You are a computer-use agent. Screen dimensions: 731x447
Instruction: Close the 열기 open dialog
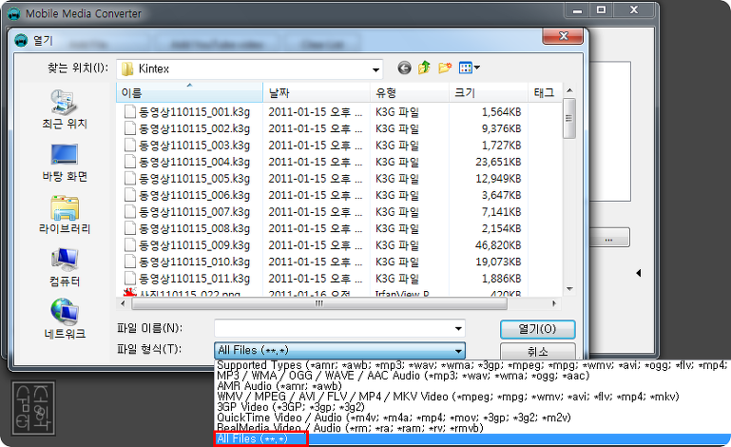pos(563,36)
